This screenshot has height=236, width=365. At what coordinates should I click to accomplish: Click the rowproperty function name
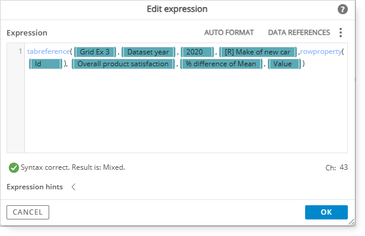(321, 51)
